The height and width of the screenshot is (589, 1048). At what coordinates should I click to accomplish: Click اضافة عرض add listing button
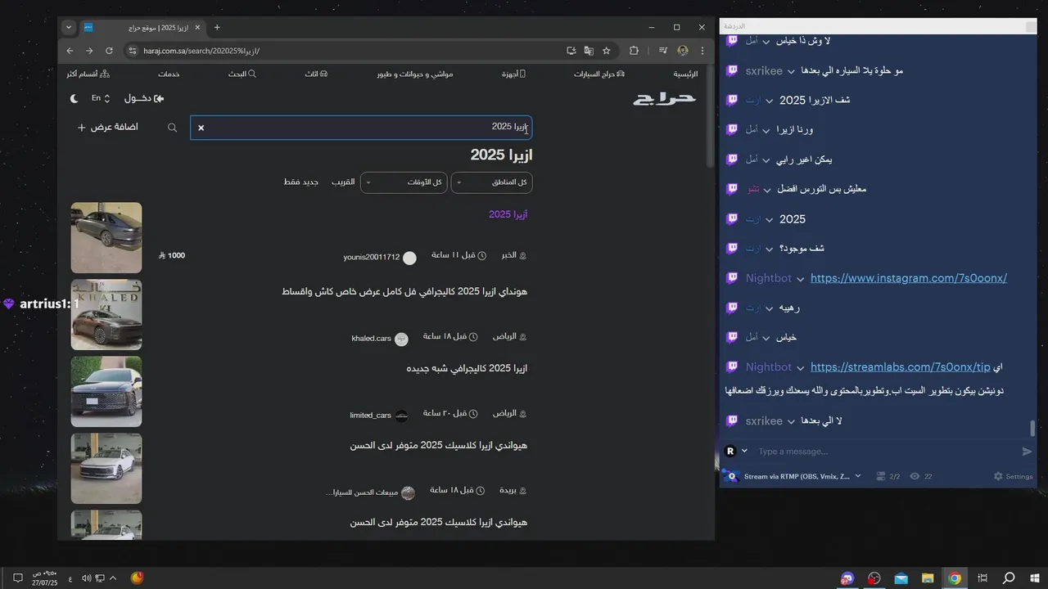point(108,128)
